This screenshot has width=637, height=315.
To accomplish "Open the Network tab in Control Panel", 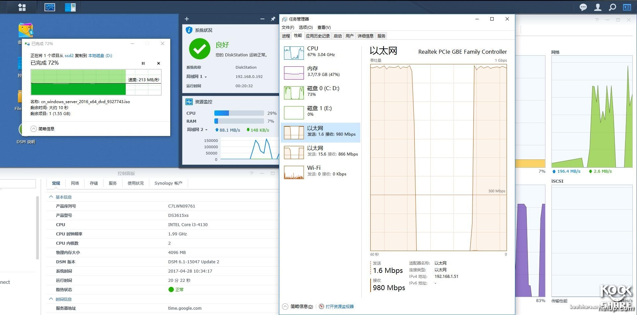I will click(x=75, y=183).
